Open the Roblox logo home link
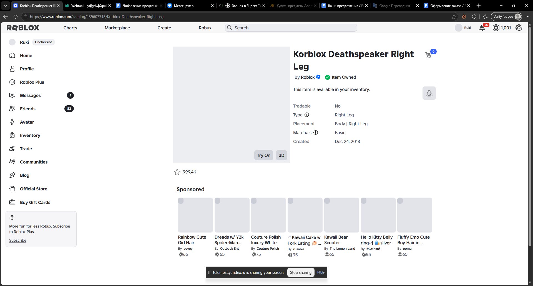Screen dimensions: 533x286 [23, 28]
